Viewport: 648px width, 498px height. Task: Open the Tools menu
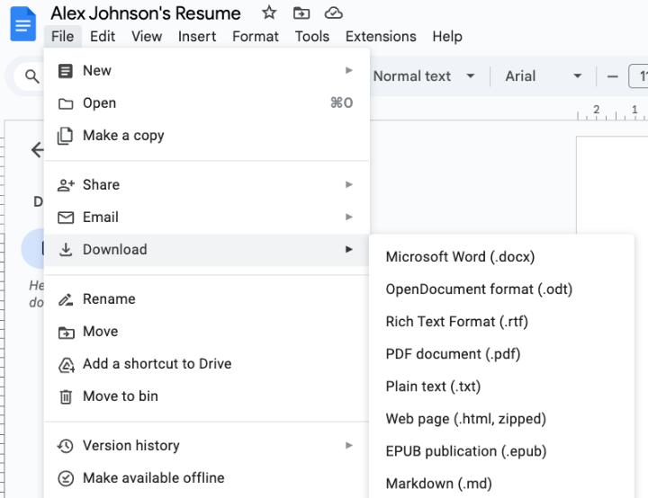[312, 36]
